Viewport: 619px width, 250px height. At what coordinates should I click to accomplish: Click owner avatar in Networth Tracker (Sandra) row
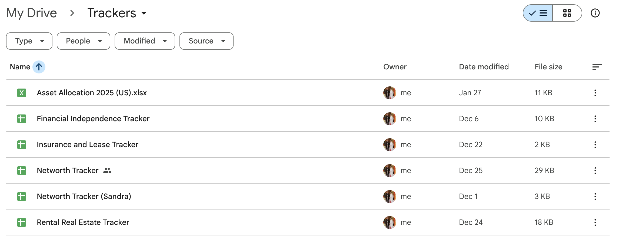[390, 197]
